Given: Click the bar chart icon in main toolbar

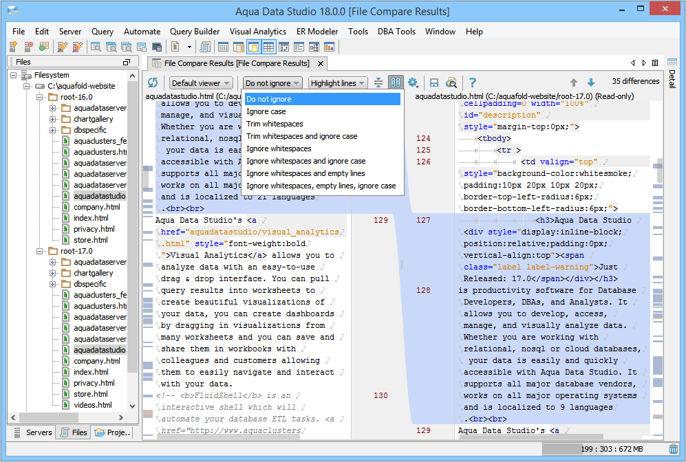Looking at the screenshot, I should 329,47.
